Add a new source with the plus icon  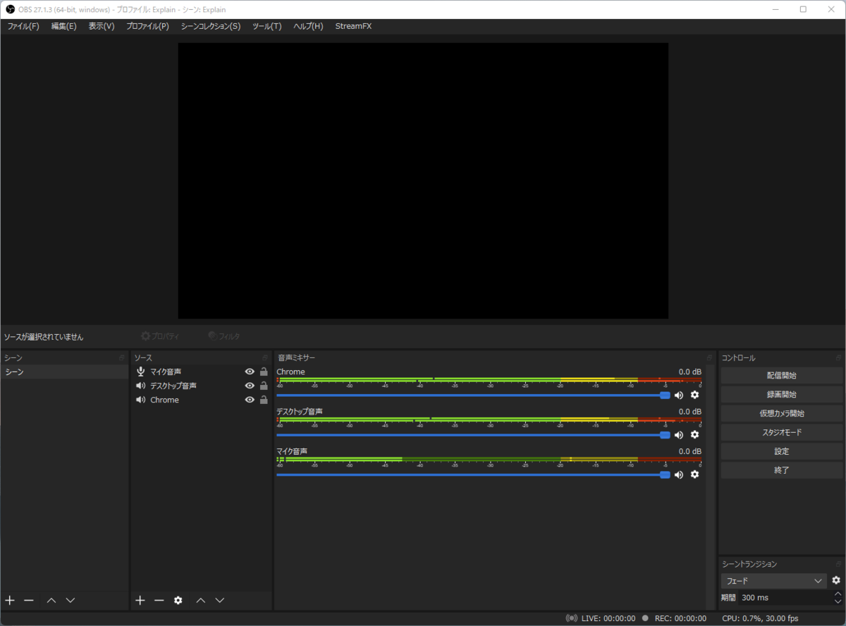(140, 600)
